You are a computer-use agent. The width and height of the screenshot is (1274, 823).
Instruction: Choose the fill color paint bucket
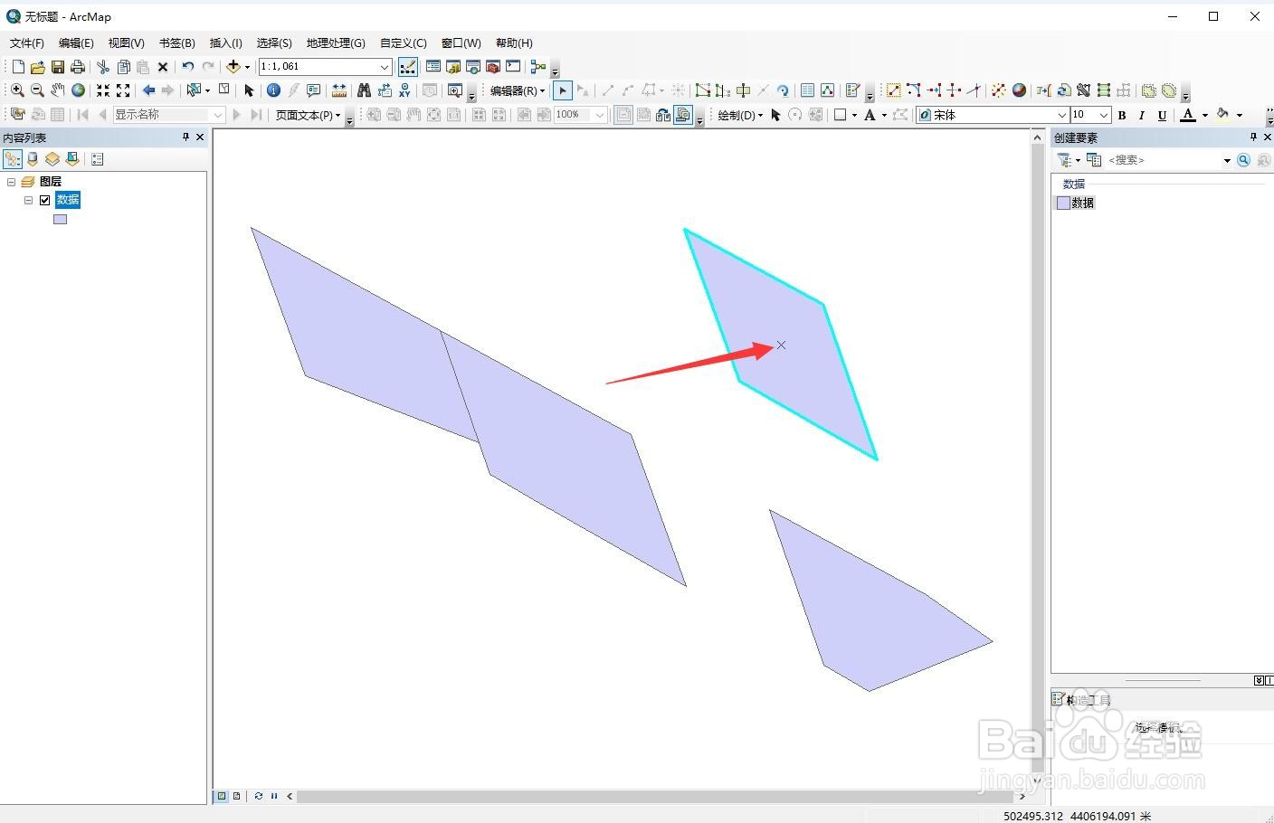(x=1223, y=115)
